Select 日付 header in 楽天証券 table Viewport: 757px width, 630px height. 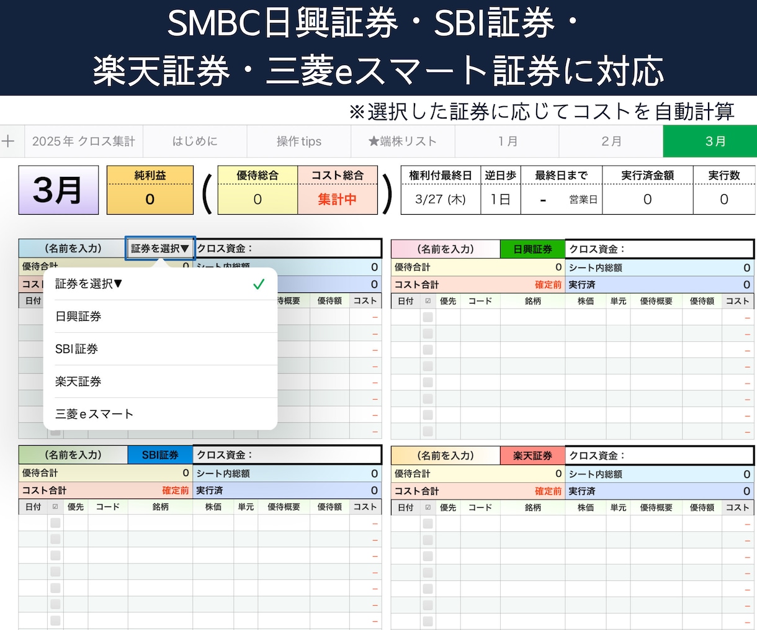(406, 508)
